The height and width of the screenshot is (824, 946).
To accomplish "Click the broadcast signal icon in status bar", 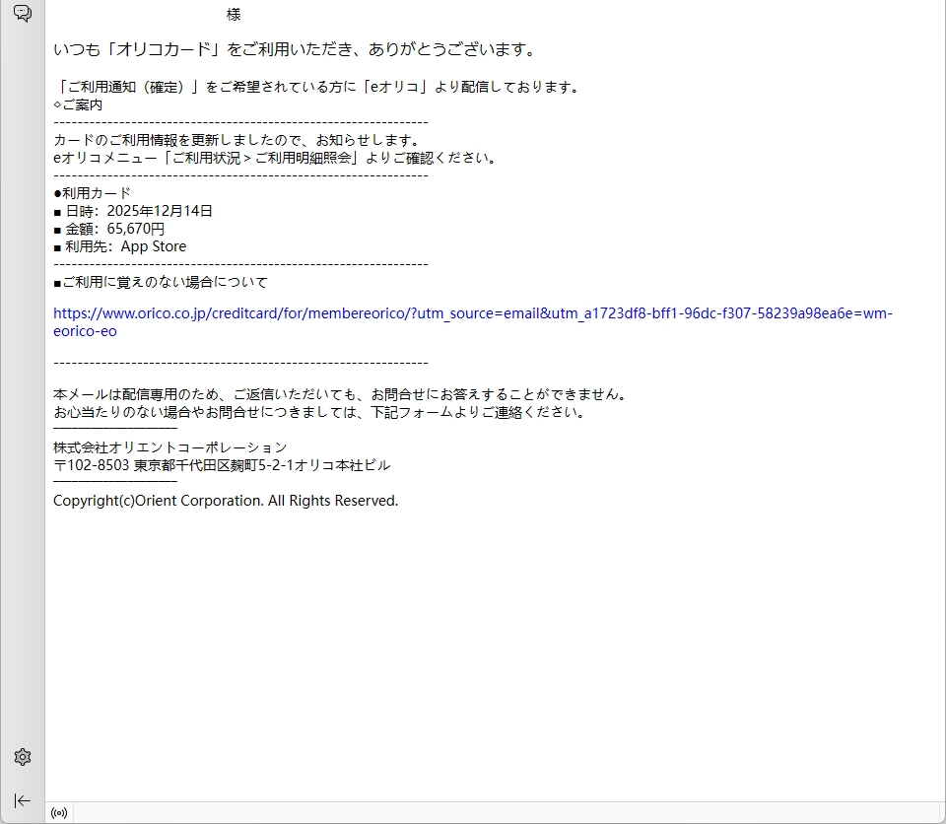I will pyautogui.click(x=59, y=813).
